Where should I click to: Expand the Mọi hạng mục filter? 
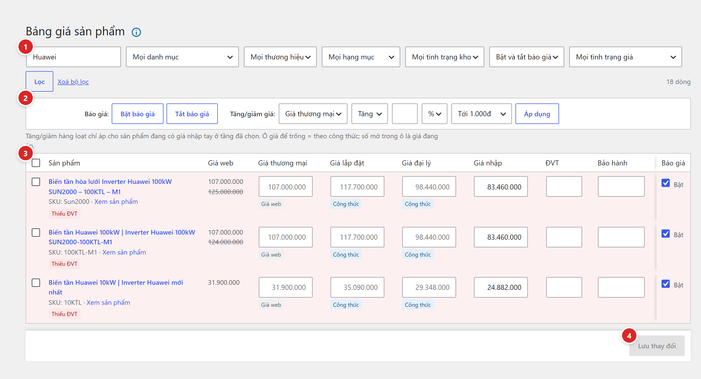click(361, 57)
